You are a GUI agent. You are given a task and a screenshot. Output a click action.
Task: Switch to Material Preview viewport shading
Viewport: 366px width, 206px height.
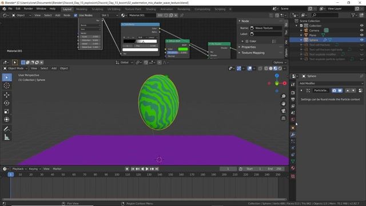(276, 69)
